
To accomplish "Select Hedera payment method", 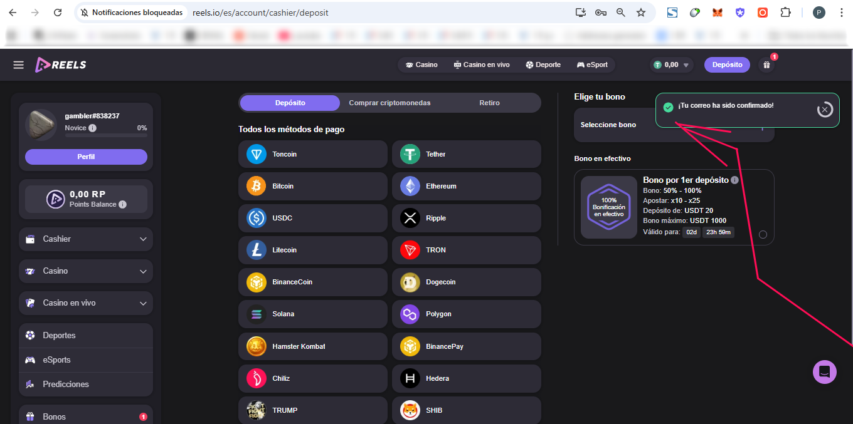I will click(466, 378).
